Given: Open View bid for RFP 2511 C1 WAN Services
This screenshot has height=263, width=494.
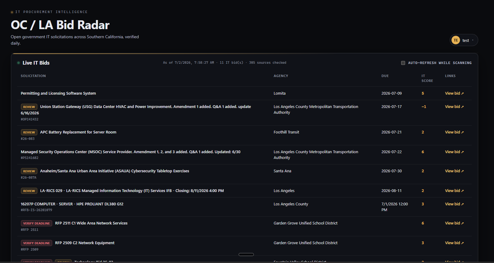Looking at the screenshot, I should tap(454, 223).
